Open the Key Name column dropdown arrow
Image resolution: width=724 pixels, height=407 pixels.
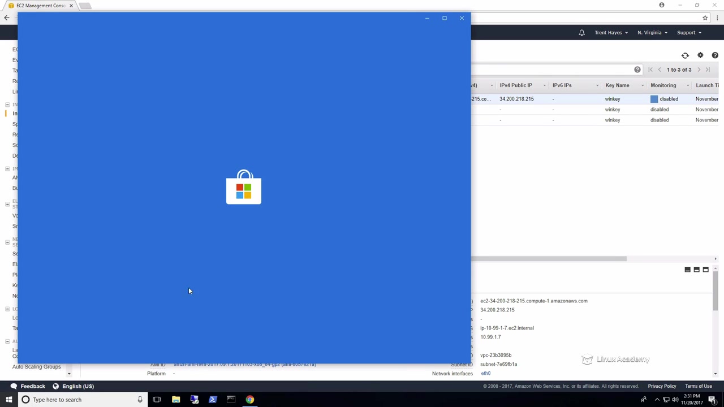[x=642, y=85]
